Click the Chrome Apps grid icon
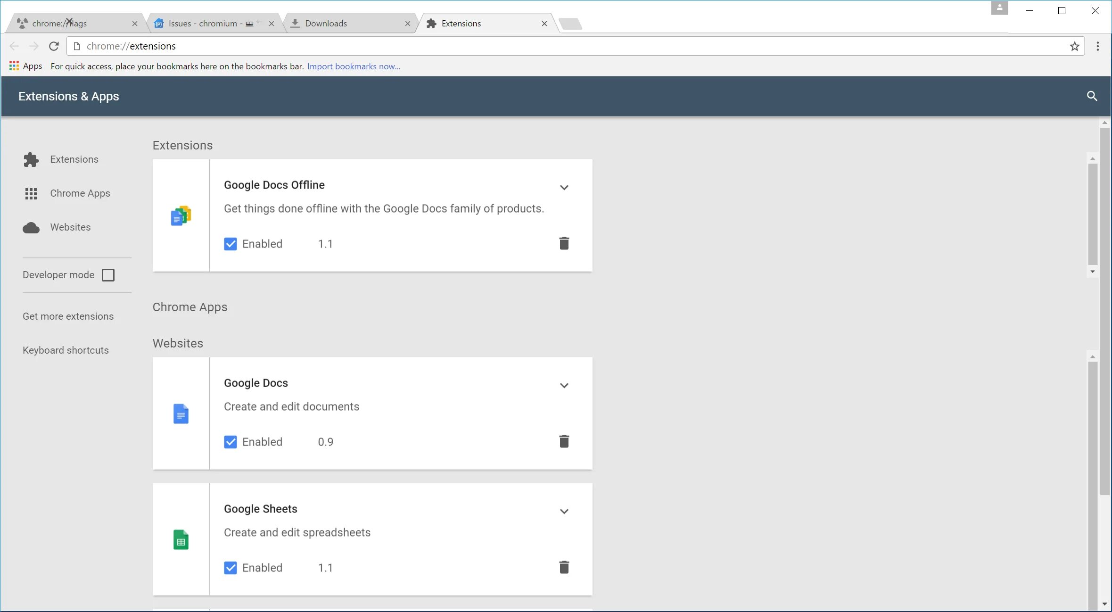The width and height of the screenshot is (1112, 612). pyautogui.click(x=31, y=193)
